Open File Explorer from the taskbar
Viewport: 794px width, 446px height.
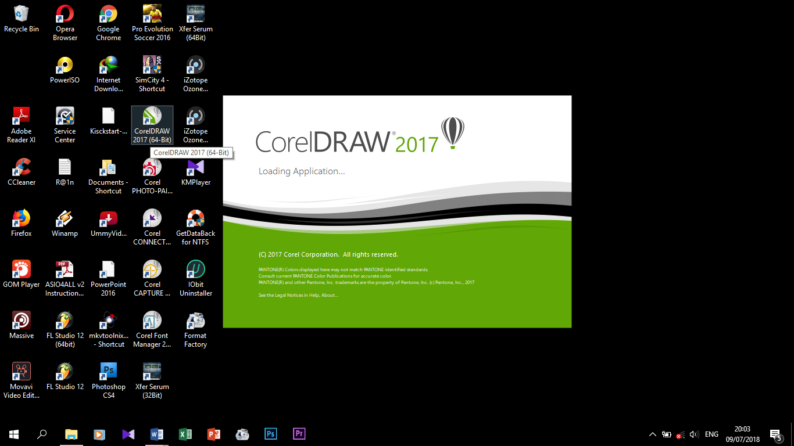[x=71, y=434]
